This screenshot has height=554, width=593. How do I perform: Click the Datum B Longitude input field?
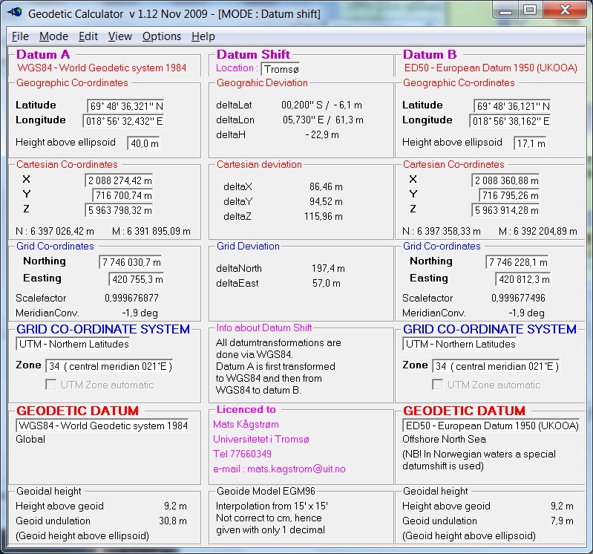[x=510, y=121]
